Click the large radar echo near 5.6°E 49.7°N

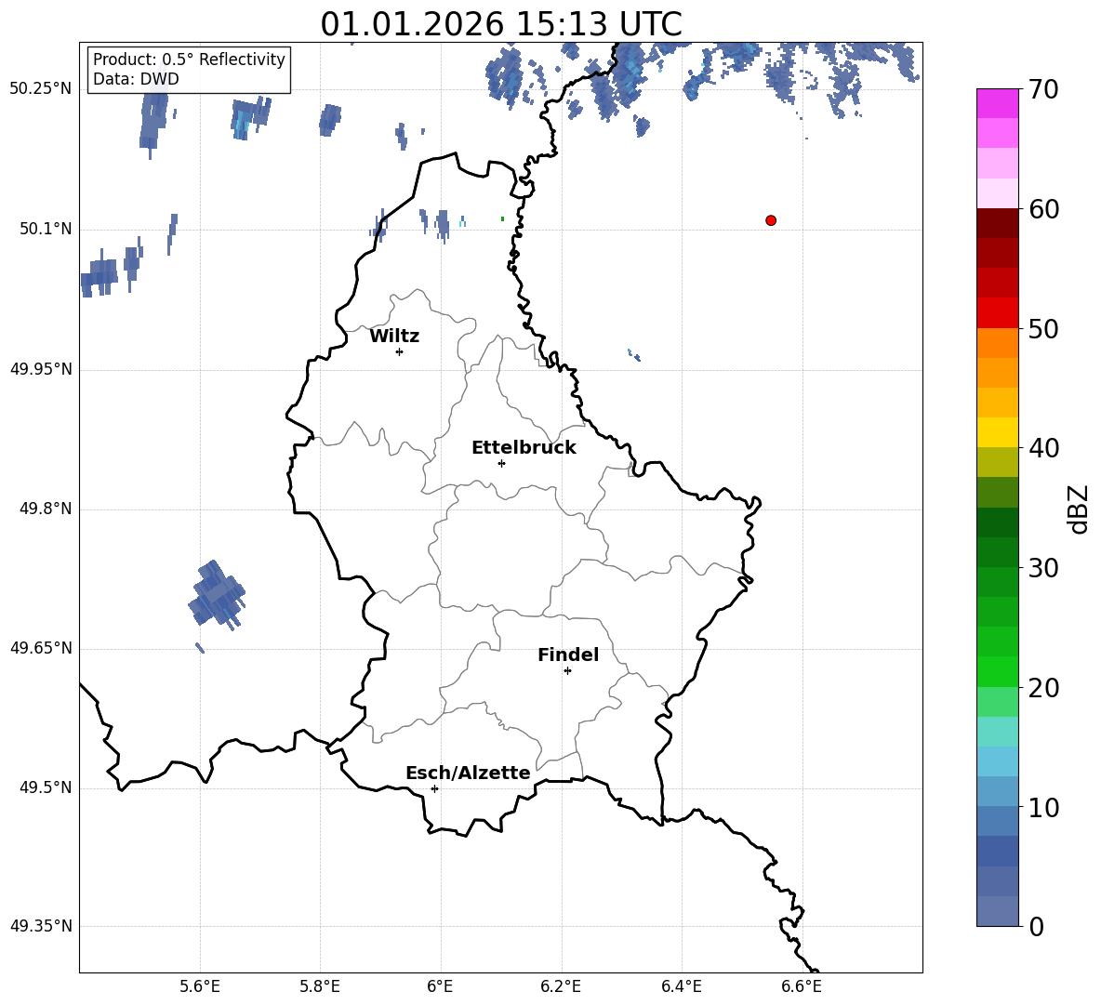coord(217,594)
